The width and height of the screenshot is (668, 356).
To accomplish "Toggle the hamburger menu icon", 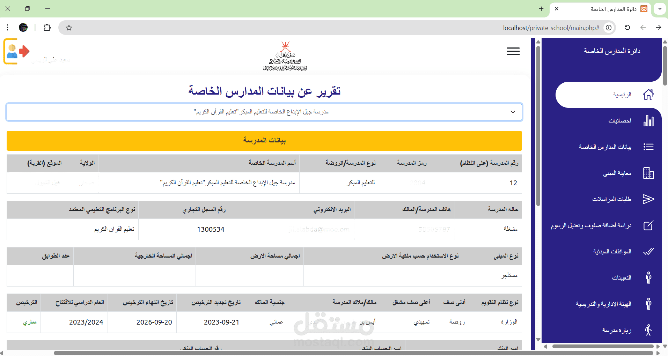I will [513, 51].
